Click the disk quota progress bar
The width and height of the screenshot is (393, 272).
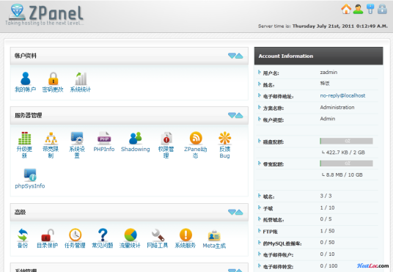coord(346,141)
